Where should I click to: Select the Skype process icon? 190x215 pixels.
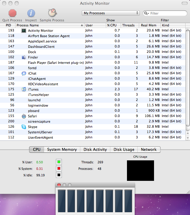pyautogui.click(x=24, y=127)
